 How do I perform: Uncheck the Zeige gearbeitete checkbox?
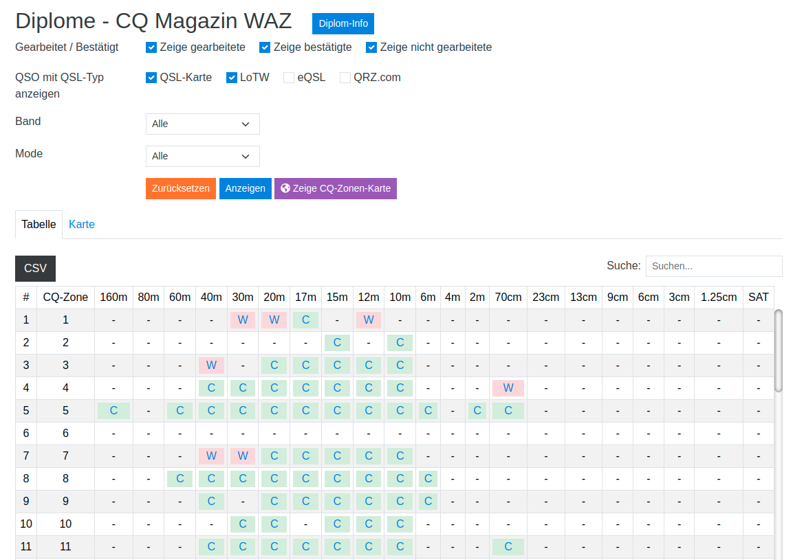pyautogui.click(x=151, y=47)
